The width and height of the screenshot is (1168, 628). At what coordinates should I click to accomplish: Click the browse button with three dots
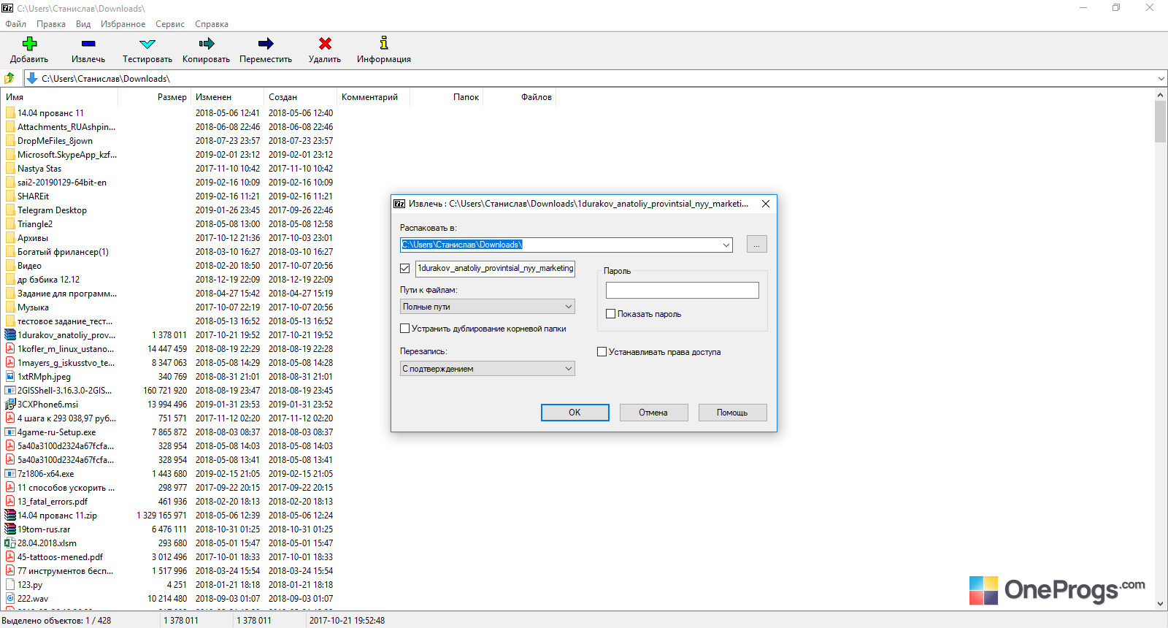pos(757,245)
